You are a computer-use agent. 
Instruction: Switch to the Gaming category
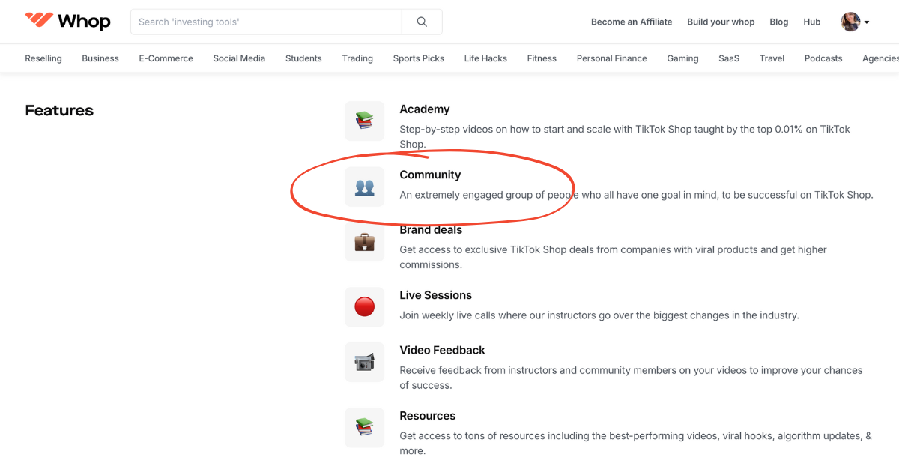(682, 58)
